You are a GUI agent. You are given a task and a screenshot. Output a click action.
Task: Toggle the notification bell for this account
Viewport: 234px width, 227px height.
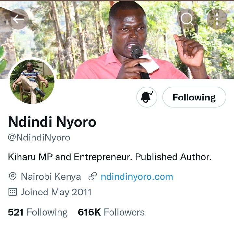tap(147, 97)
